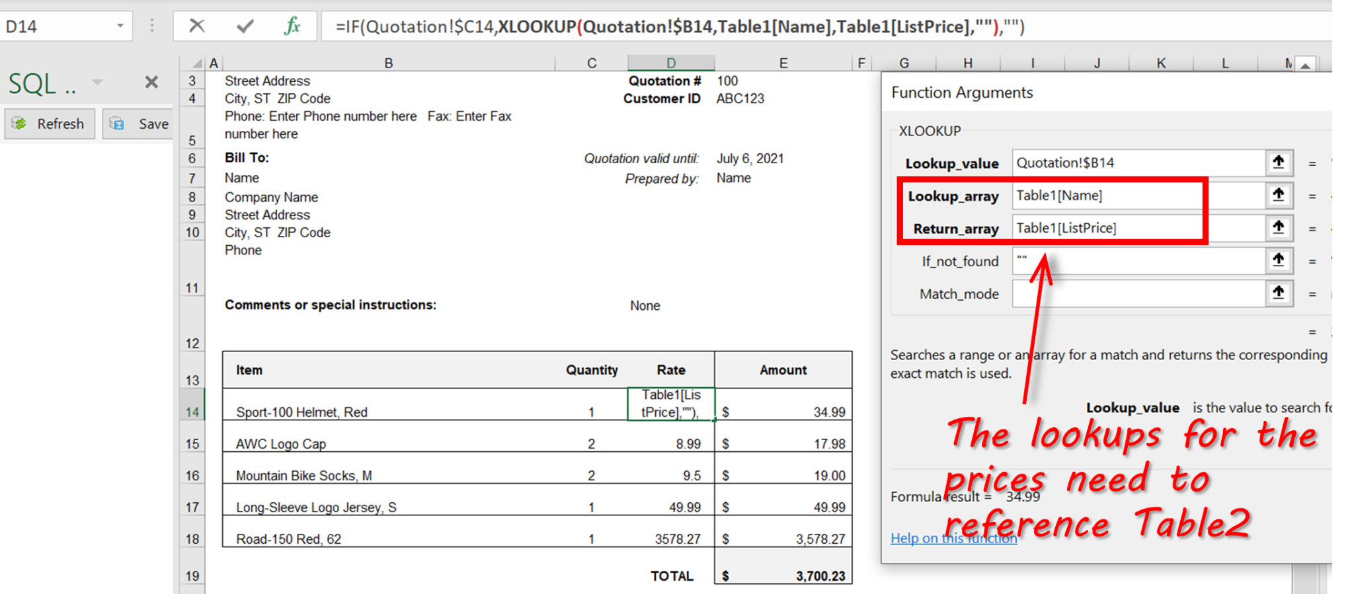Collapse dialog using Lookup_value range selector
The width and height of the screenshot is (1354, 594).
click(1278, 163)
